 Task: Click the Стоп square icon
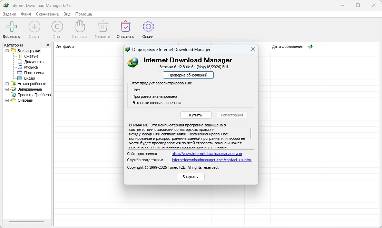[x=57, y=27]
